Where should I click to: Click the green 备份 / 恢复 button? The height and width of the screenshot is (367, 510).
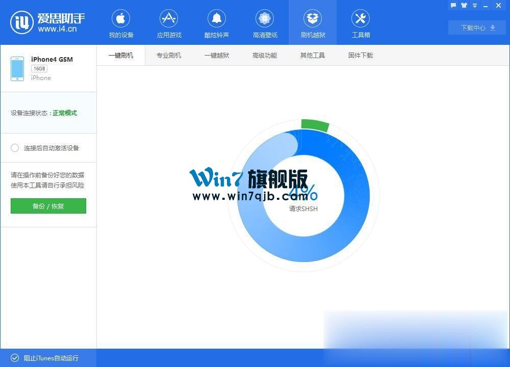pos(48,206)
